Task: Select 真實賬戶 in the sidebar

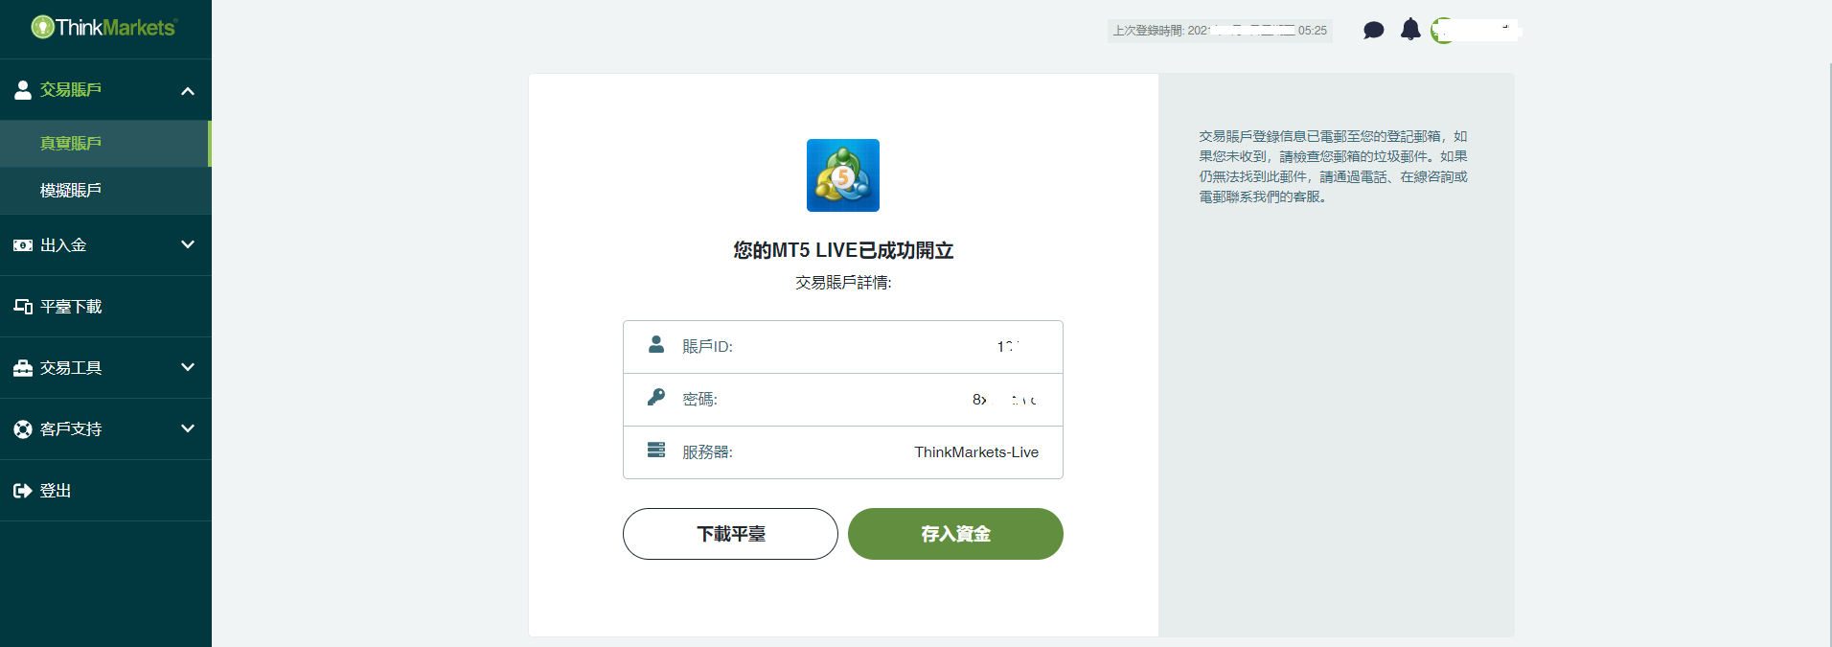Action: pos(105,144)
